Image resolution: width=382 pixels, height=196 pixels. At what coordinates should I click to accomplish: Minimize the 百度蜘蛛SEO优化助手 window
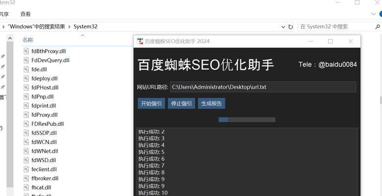pyautogui.click(x=311, y=42)
